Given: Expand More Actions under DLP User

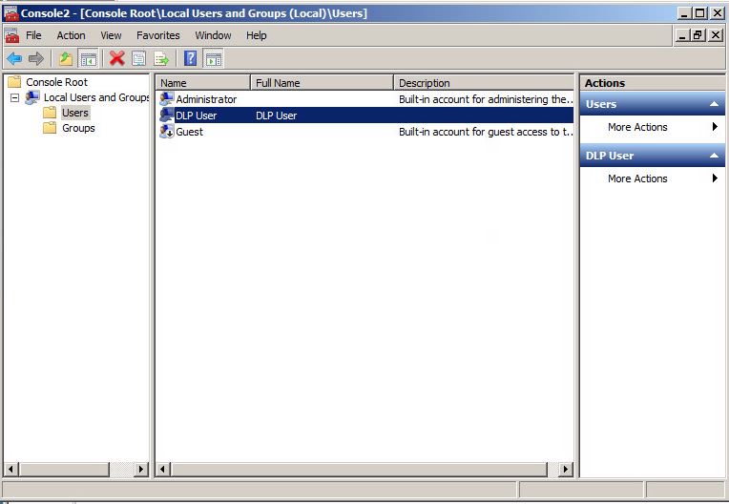Looking at the screenshot, I should (637, 178).
